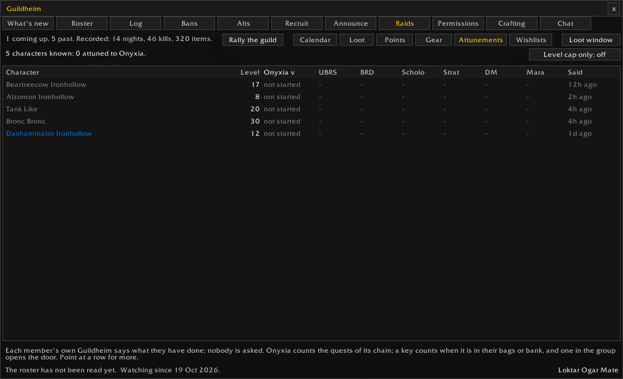Sort by the BRD column header
The image size is (623, 379).
[367, 72]
